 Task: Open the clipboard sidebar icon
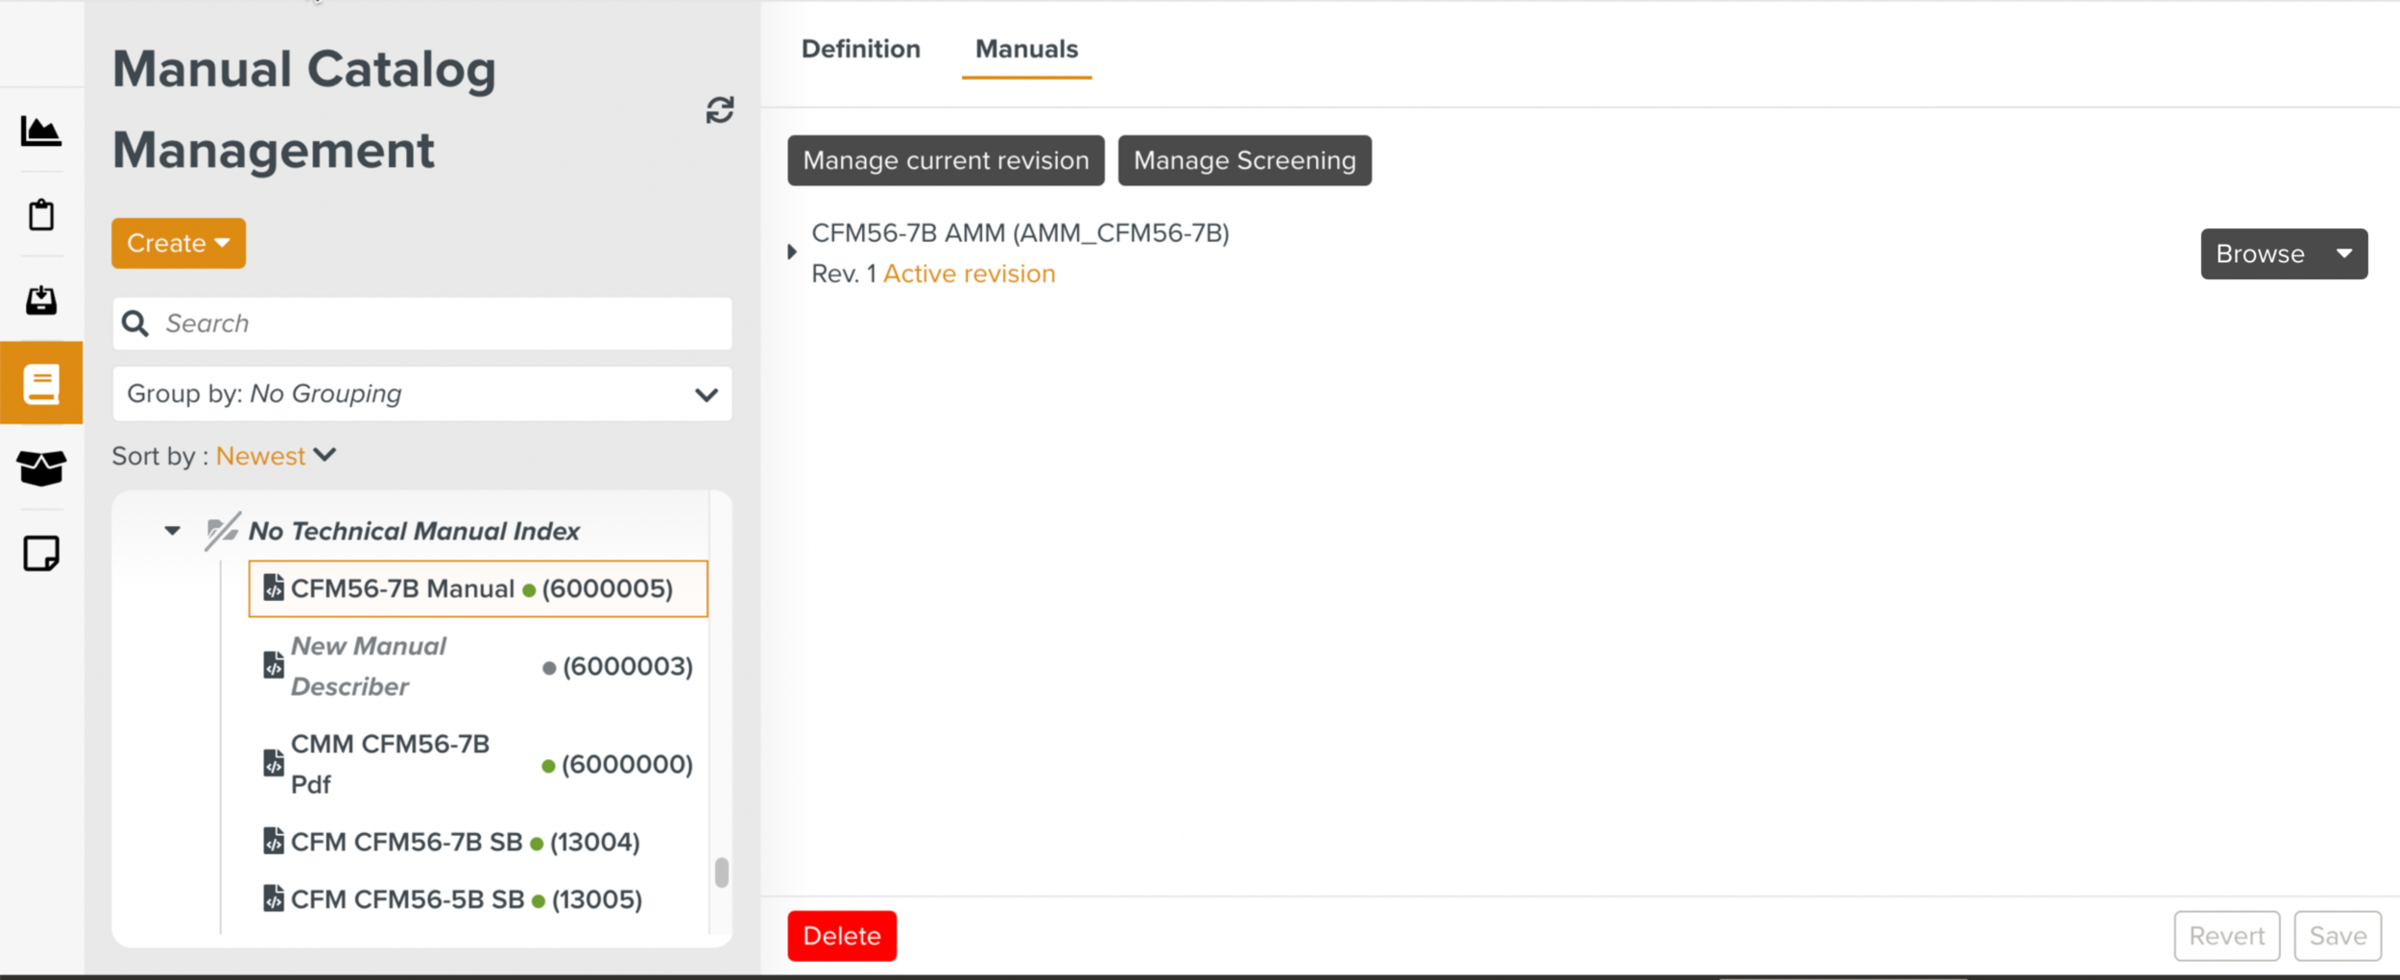(x=41, y=215)
